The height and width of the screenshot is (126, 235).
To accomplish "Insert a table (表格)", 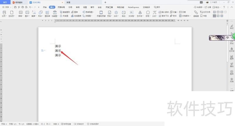I will click(21, 13).
